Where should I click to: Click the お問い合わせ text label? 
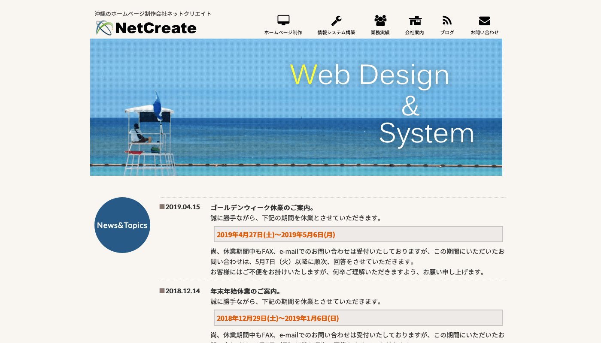coord(484,33)
